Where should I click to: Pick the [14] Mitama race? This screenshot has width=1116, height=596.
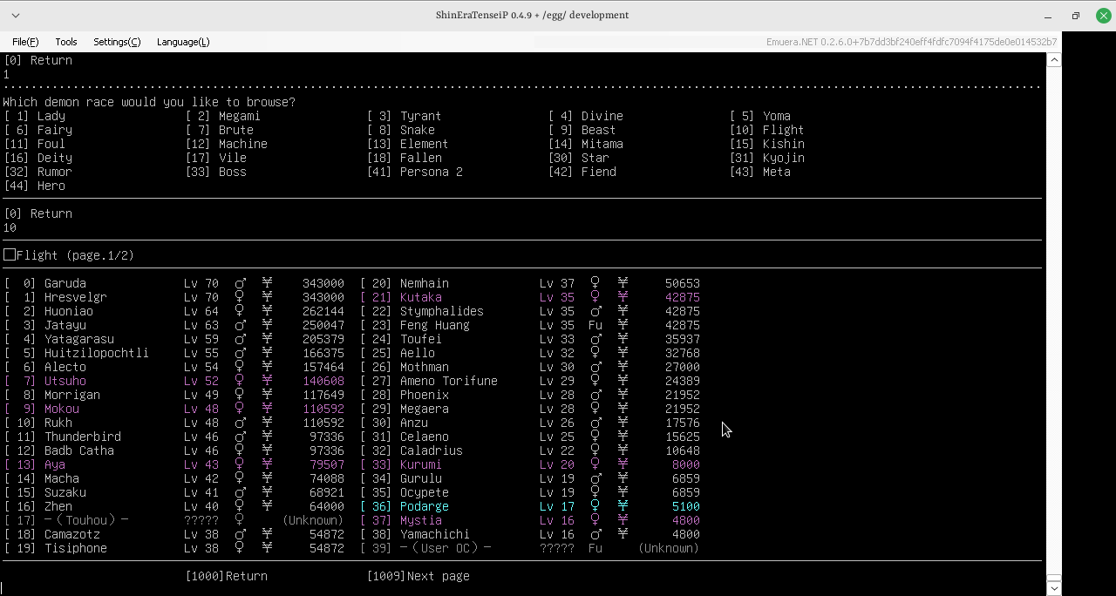tap(586, 144)
